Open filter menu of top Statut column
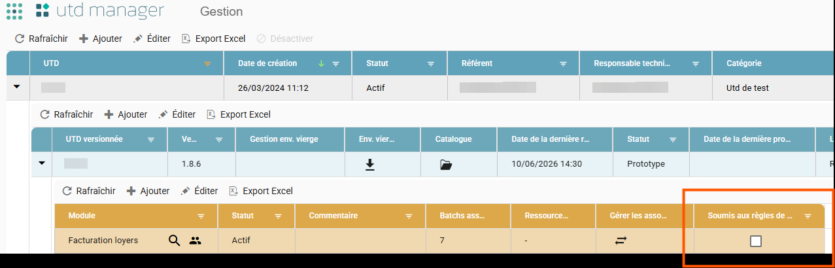The image size is (835, 268). coord(431,64)
